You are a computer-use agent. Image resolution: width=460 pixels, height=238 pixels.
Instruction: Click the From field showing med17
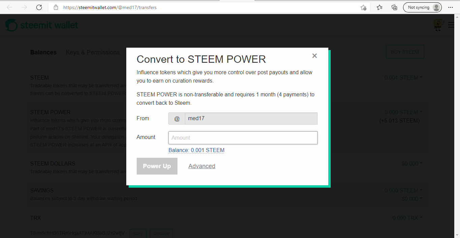click(x=251, y=118)
